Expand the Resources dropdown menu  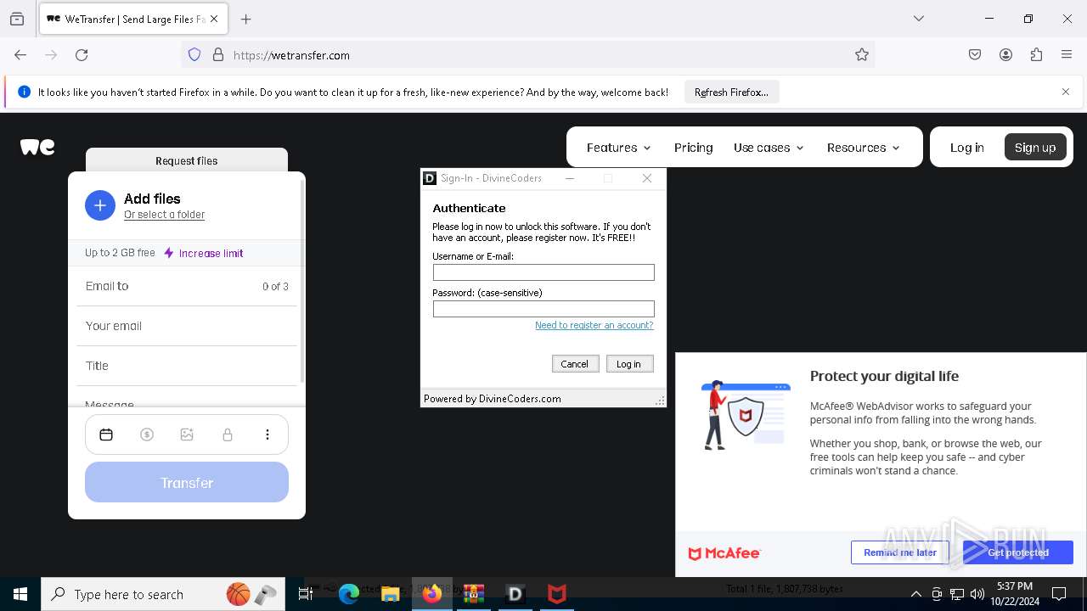[x=863, y=148]
